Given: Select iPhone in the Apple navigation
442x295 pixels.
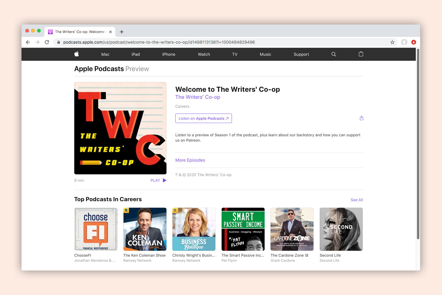Looking at the screenshot, I should pyautogui.click(x=169, y=54).
